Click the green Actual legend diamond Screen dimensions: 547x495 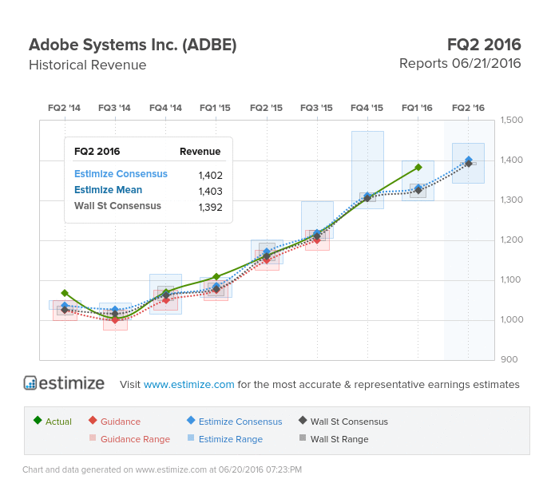pos(38,420)
